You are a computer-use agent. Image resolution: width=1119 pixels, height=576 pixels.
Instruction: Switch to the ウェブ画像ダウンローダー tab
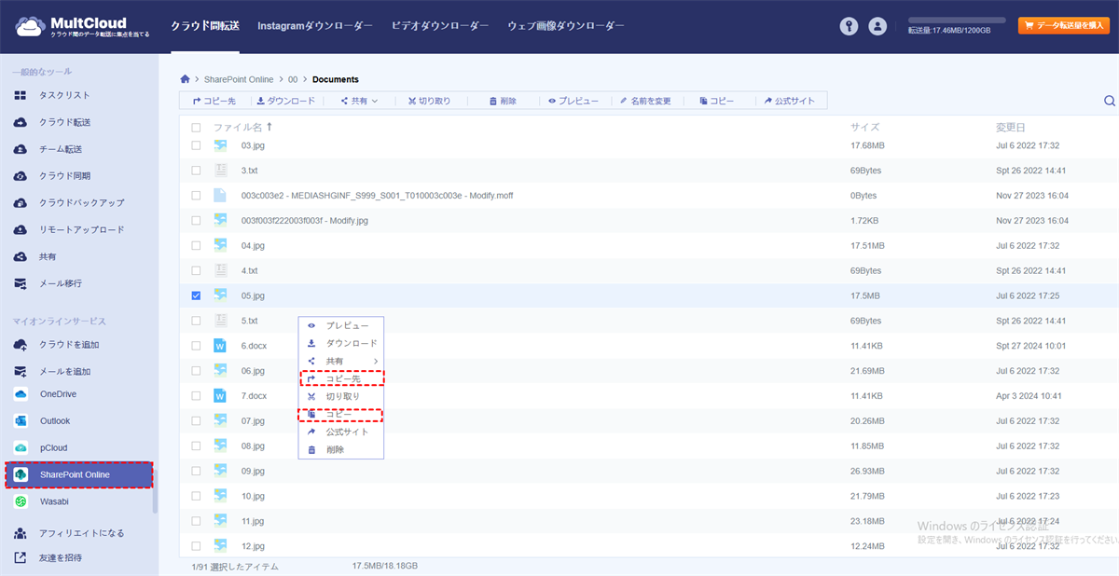566,26
